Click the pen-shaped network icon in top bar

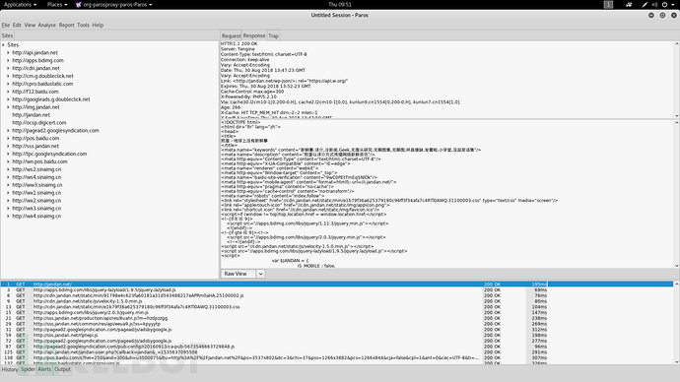(x=645, y=4)
